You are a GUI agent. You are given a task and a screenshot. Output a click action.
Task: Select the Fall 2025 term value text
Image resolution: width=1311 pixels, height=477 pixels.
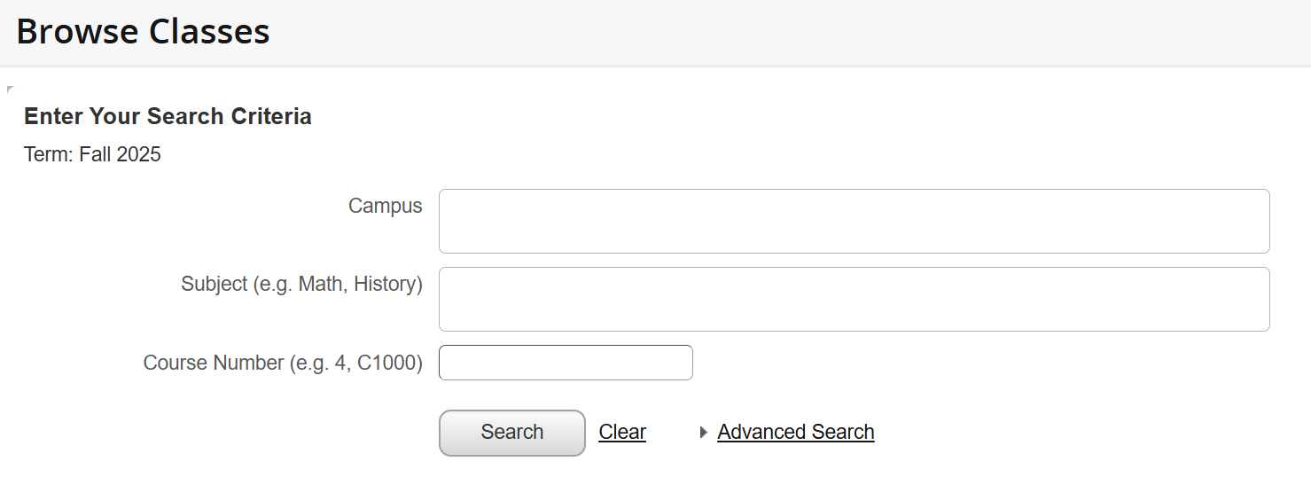pyautogui.click(x=120, y=155)
